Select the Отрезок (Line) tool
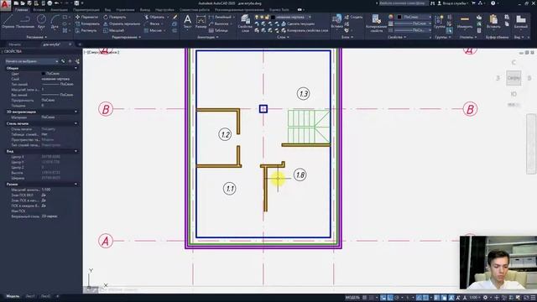The image size is (537, 302). 8,21
